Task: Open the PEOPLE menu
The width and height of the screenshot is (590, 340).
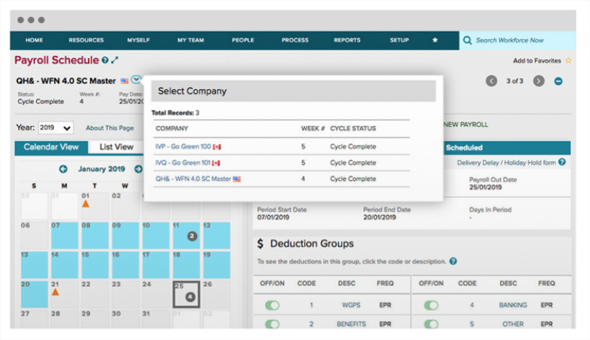Action: tap(243, 40)
